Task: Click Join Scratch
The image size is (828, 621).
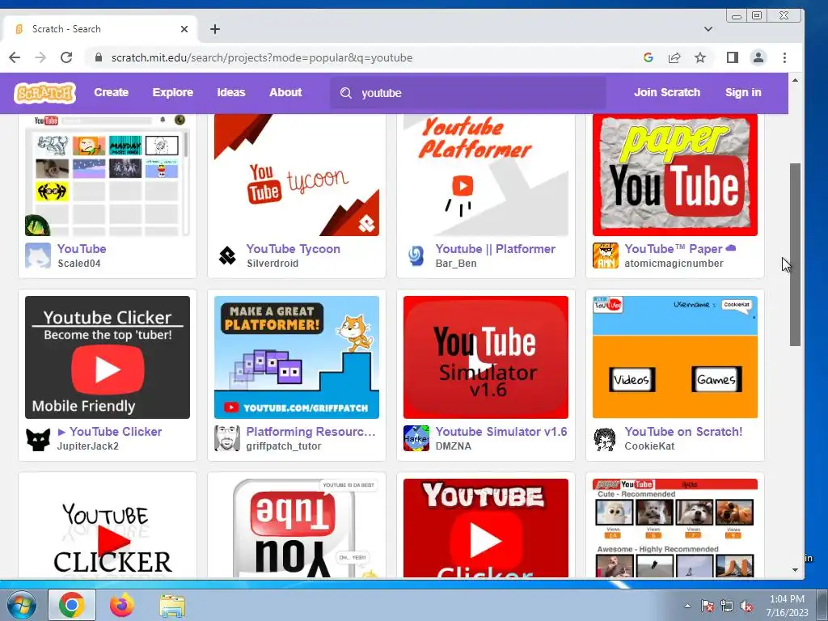Action: point(667,92)
